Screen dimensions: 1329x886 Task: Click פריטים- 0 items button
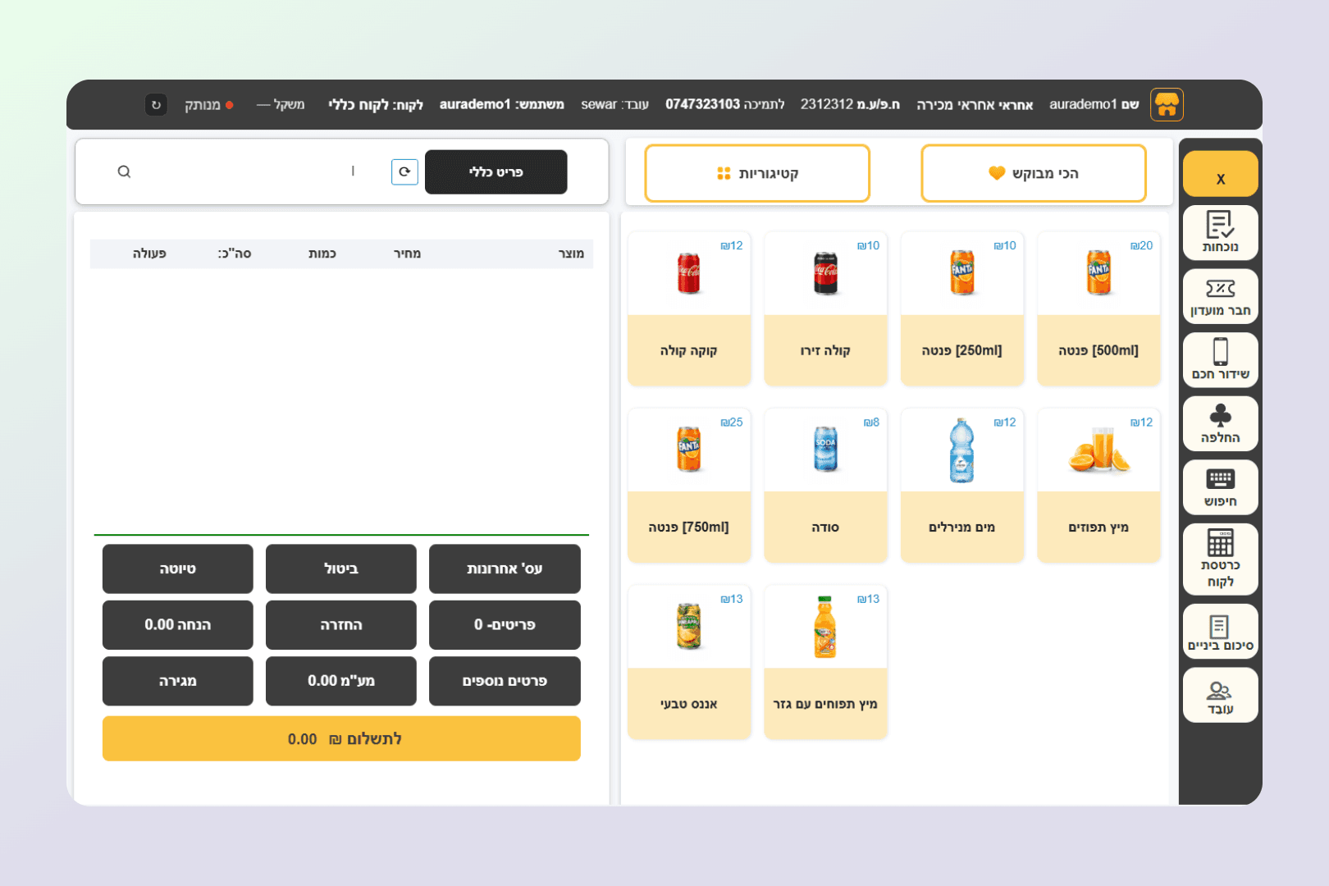505,625
